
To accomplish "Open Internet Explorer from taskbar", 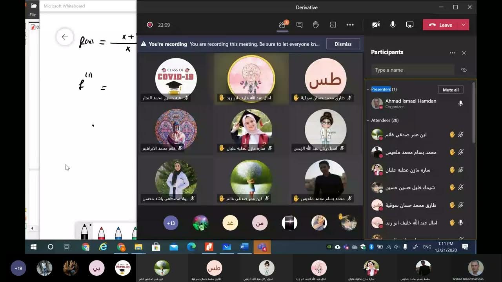I will [x=103, y=247].
